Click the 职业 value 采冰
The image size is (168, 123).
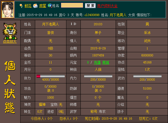(x=147, y=33)
